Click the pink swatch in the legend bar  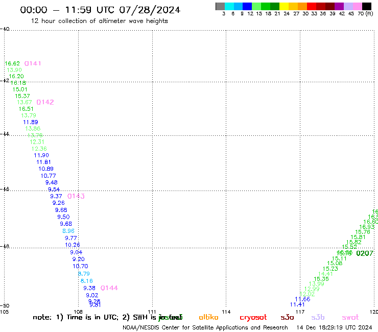(x=358, y=6)
